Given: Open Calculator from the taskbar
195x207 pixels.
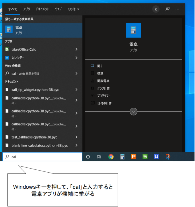Looking at the screenshot, I should pyautogui.click(x=122, y=157).
